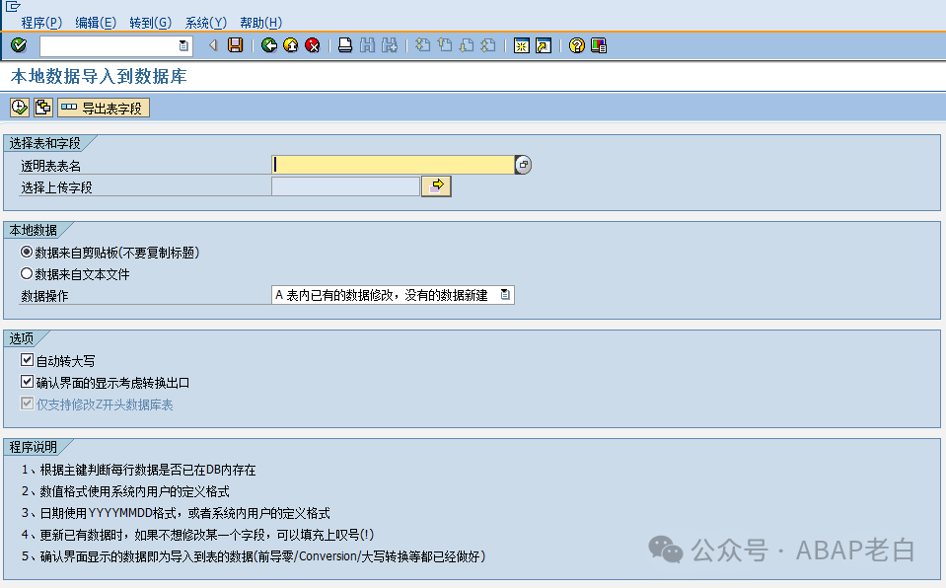Select 数据来自文本文件 radio button

click(x=27, y=273)
